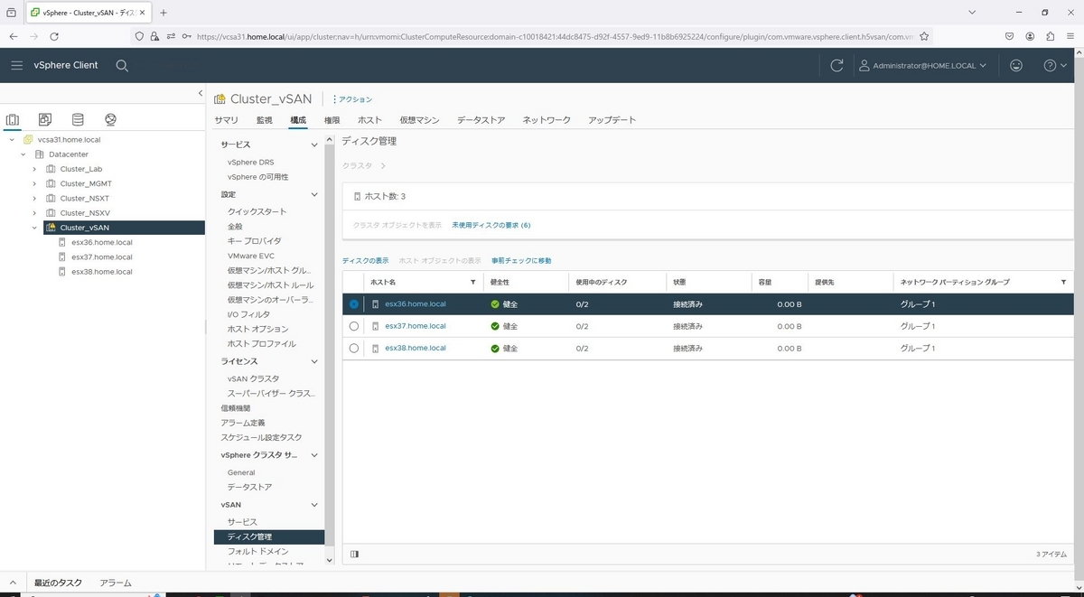Screen dimensions: 1084x597
Task: Collapse the Datacenter tree node
Action: pos(23,154)
